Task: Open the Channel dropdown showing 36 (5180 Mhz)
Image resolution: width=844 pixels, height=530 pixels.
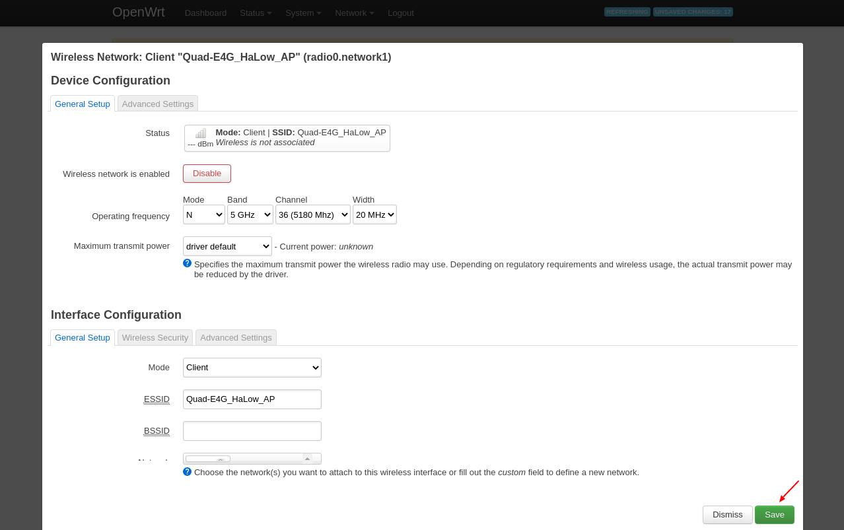Action: [313, 215]
